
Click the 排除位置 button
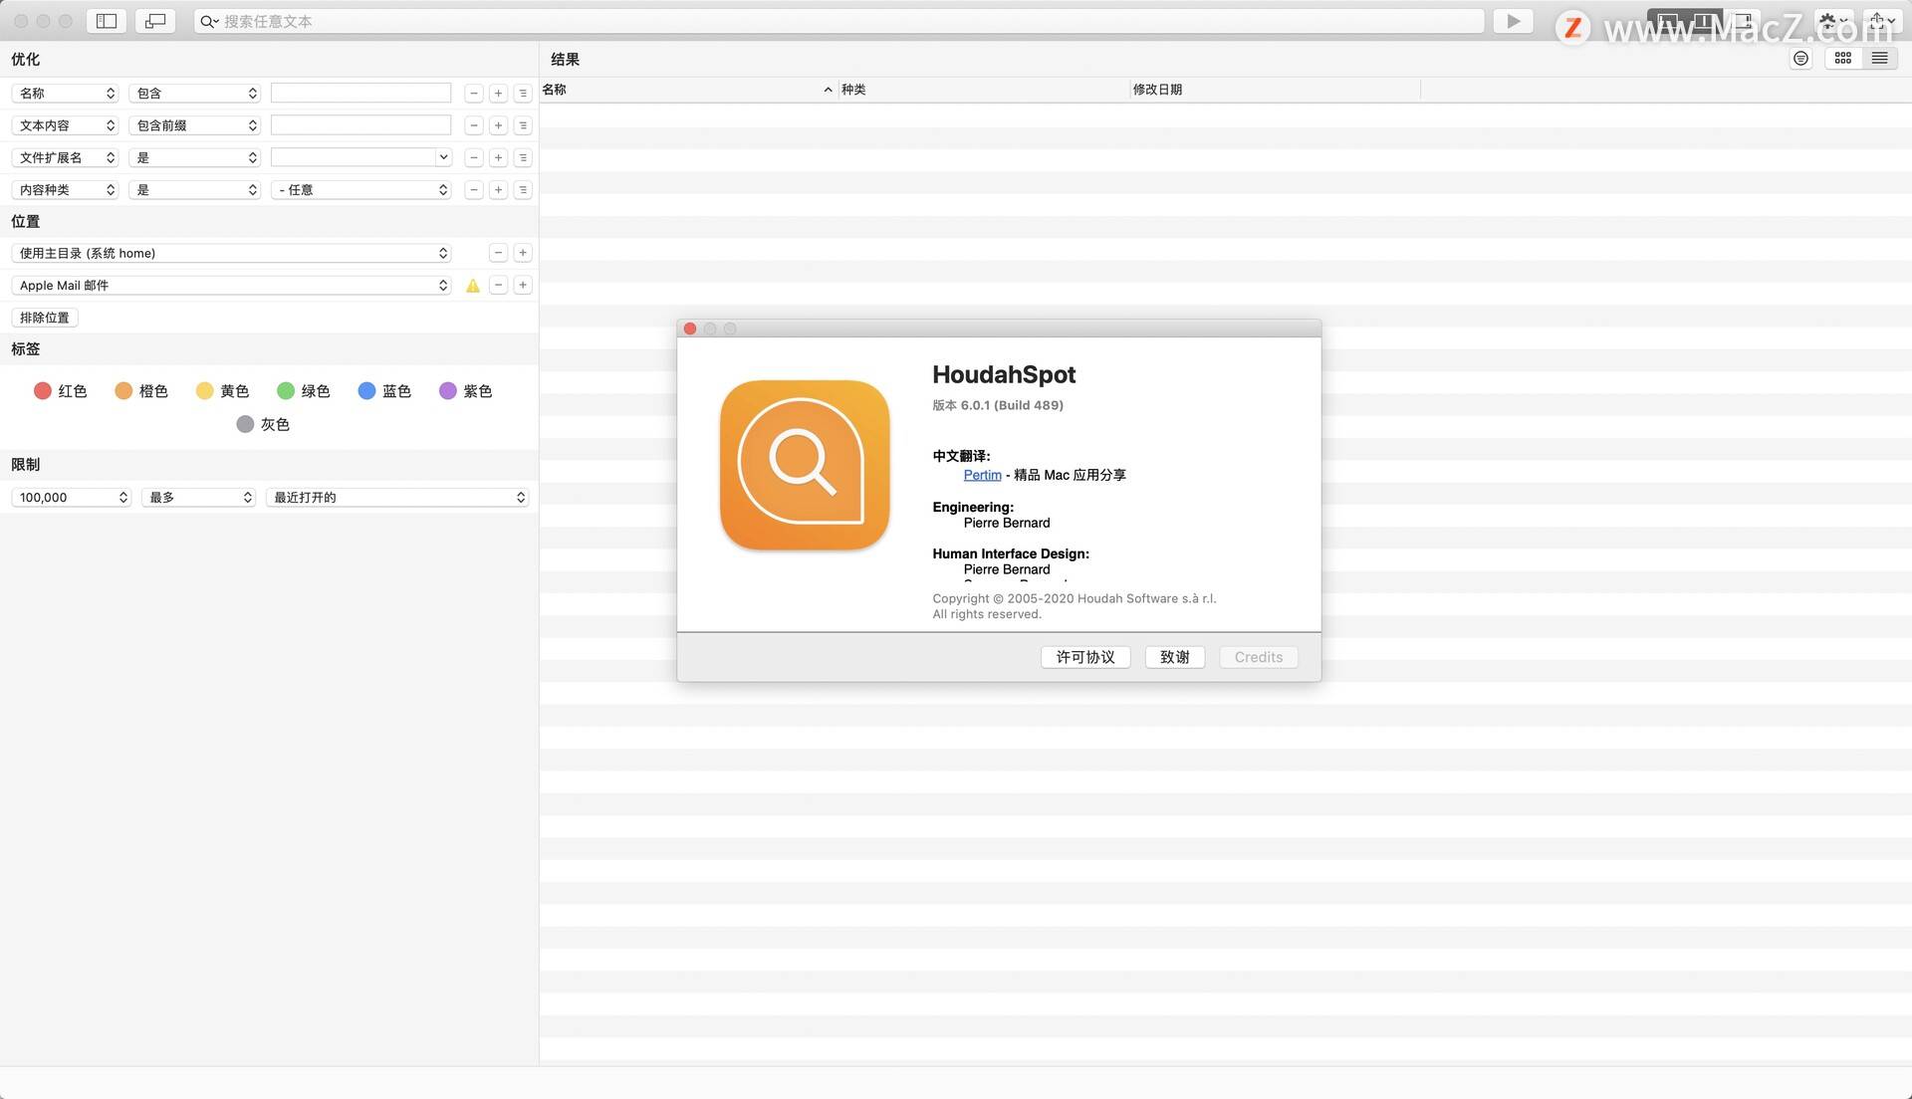click(x=45, y=318)
